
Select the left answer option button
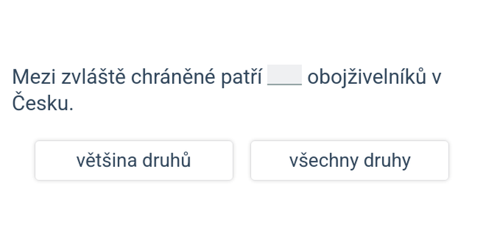pyautogui.click(x=133, y=160)
